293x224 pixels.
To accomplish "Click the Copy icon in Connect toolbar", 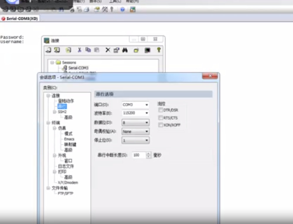I will tap(88, 50).
